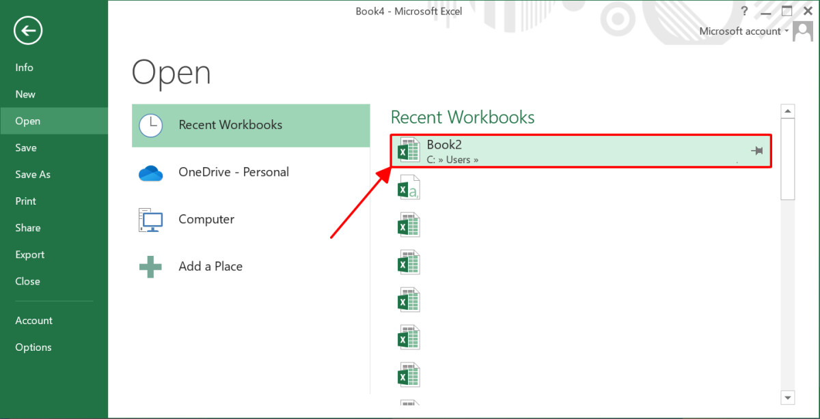Click the Microsoft account avatar picture

click(x=802, y=31)
